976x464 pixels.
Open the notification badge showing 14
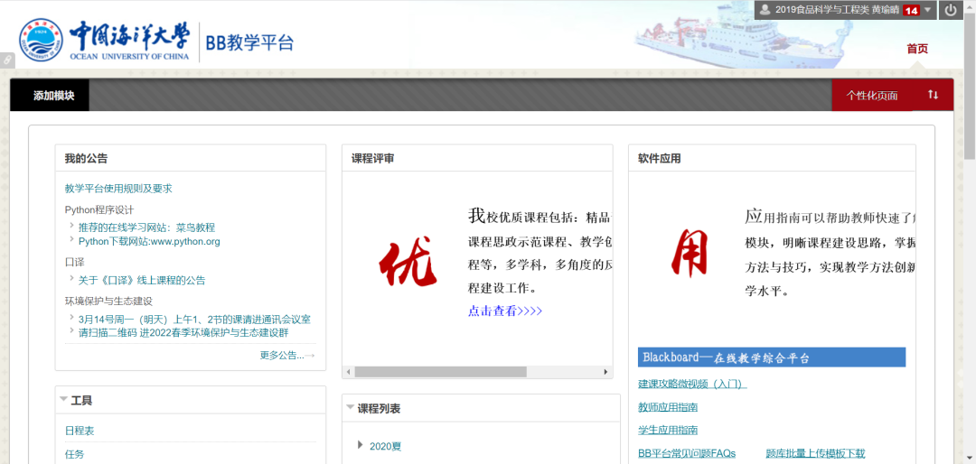click(x=911, y=10)
